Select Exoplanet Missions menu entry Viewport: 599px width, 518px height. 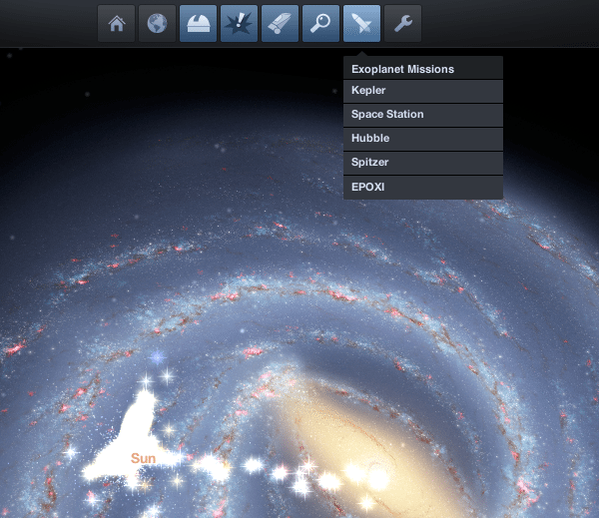point(423,69)
